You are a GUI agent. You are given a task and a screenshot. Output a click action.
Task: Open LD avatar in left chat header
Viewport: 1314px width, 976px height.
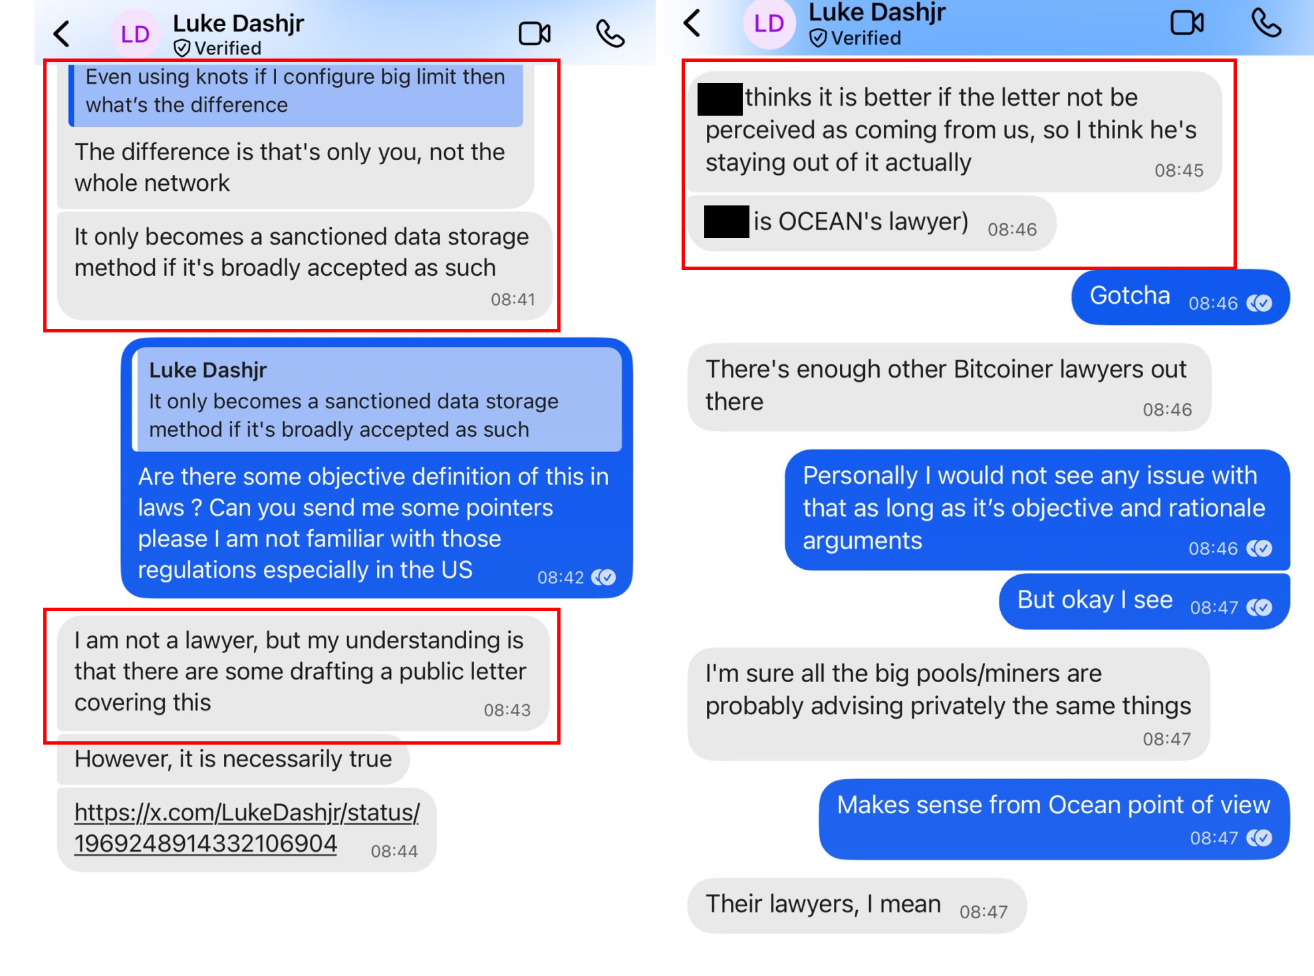tap(135, 34)
